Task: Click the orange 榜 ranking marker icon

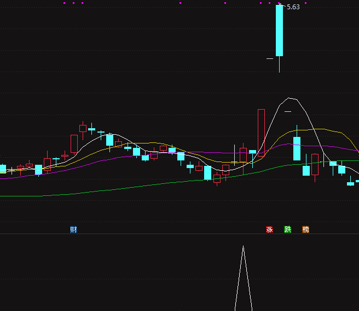Action: coord(306,230)
